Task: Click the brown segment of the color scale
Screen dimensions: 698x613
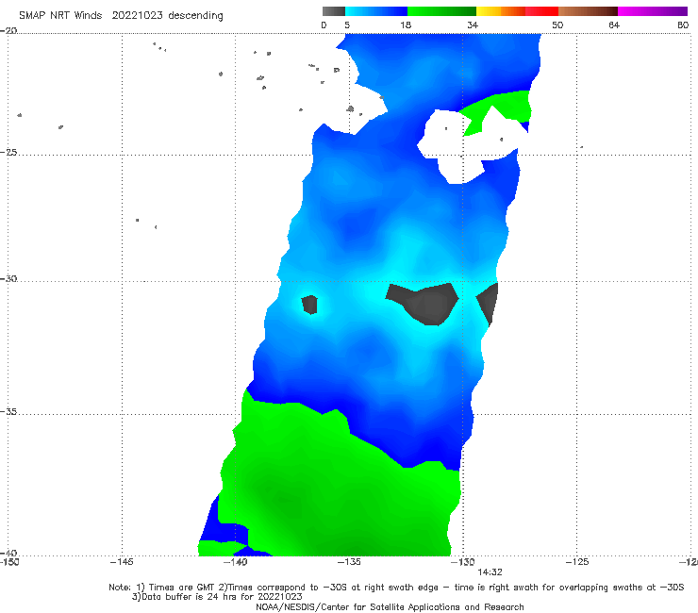Action: pyautogui.click(x=588, y=11)
